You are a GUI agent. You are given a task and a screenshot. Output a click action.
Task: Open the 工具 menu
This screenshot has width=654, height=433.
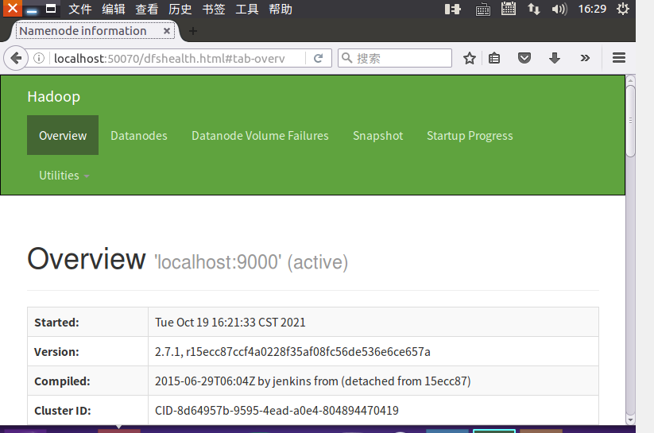(x=246, y=9)
